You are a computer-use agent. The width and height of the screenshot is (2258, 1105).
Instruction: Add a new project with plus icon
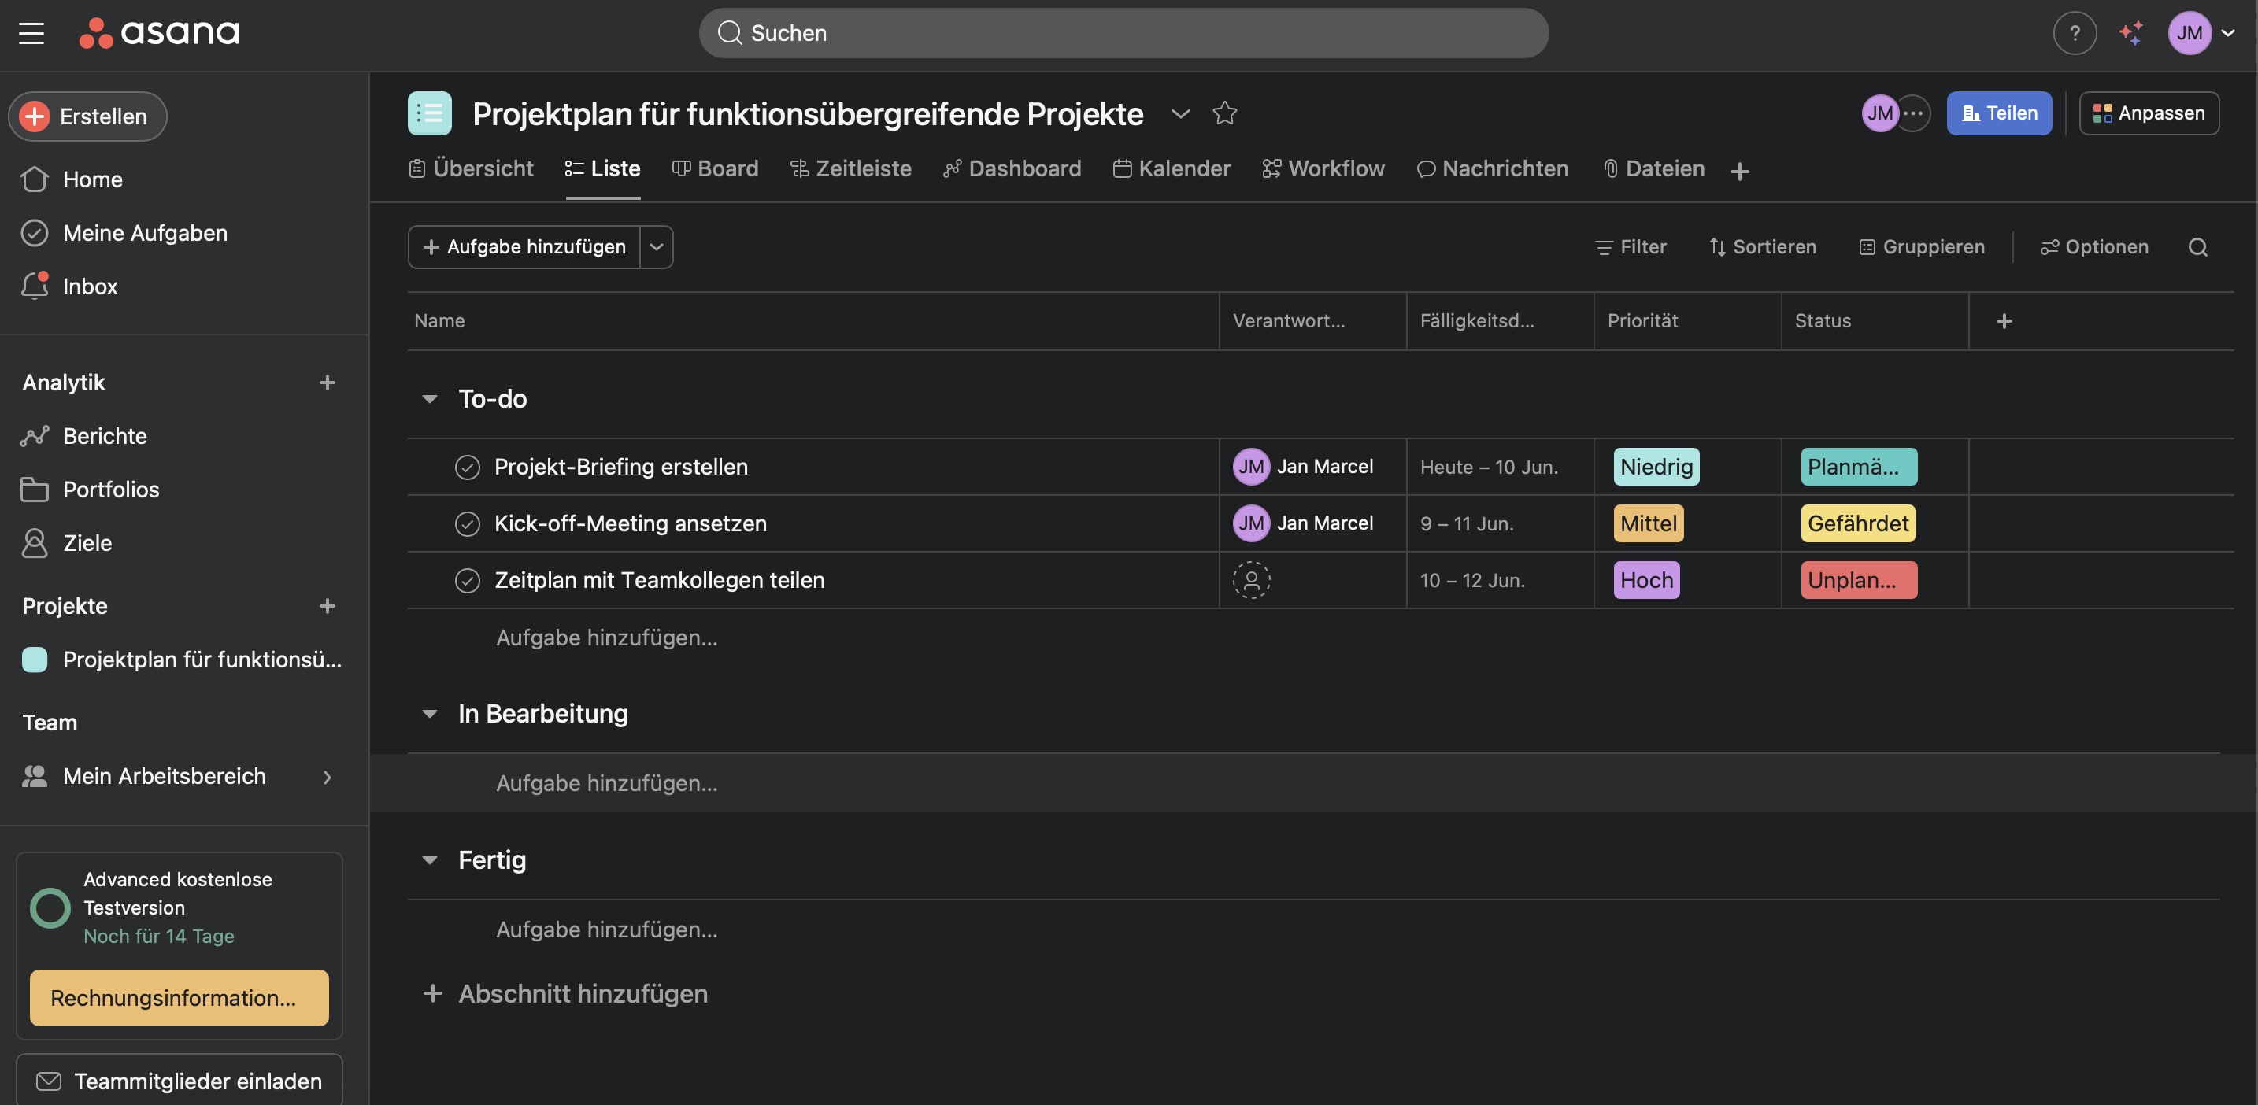click(327, 606)
